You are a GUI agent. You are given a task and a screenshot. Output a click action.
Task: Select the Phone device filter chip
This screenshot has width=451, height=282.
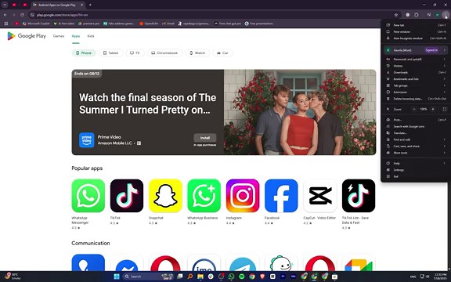(84, 53)
